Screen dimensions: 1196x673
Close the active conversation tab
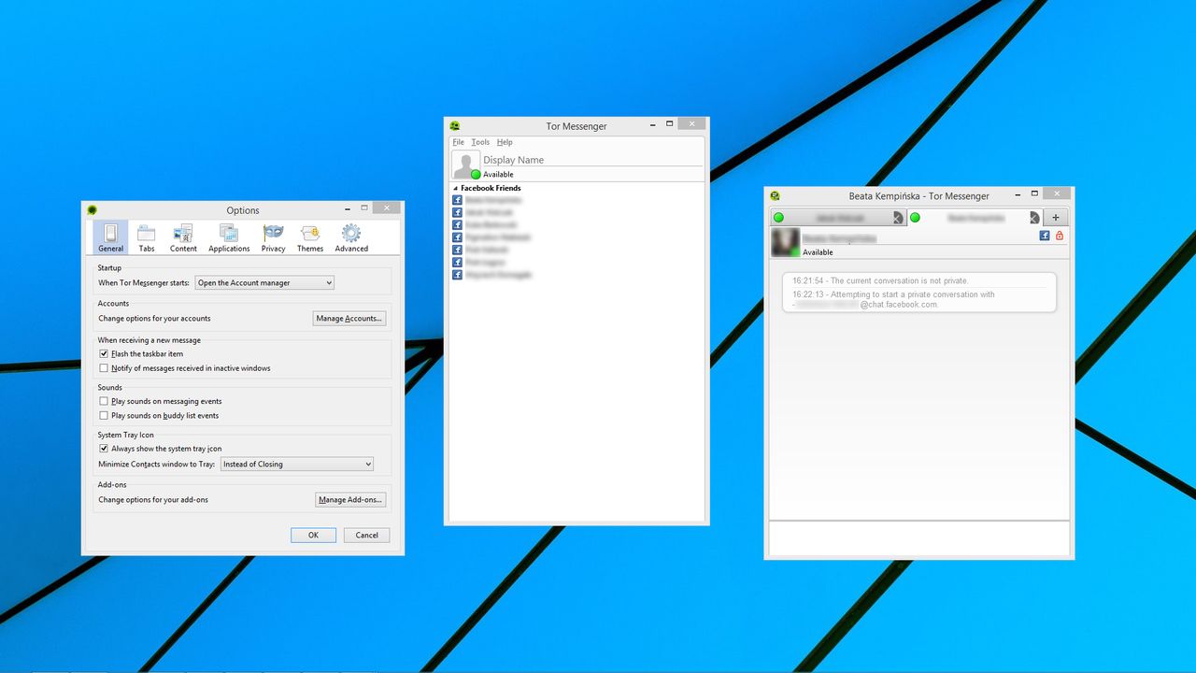point(1034,218)
